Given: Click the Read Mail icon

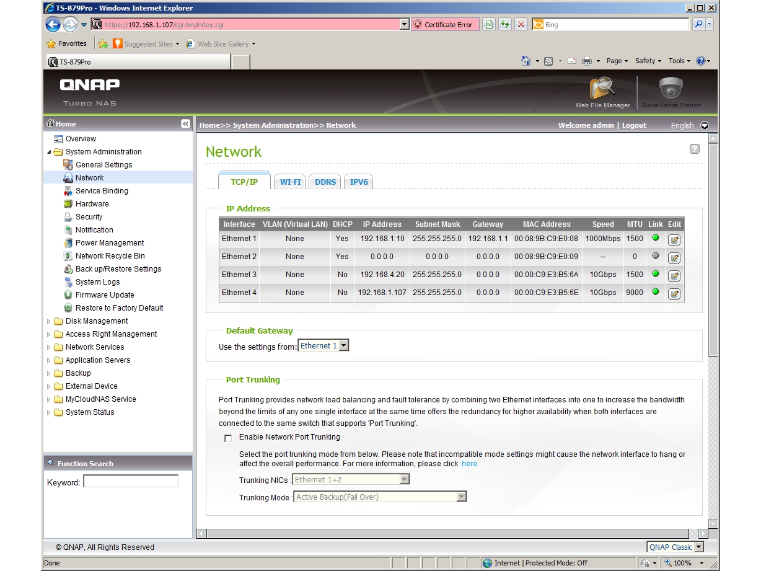Looking at the screenshot, I should tap(571, 61).
